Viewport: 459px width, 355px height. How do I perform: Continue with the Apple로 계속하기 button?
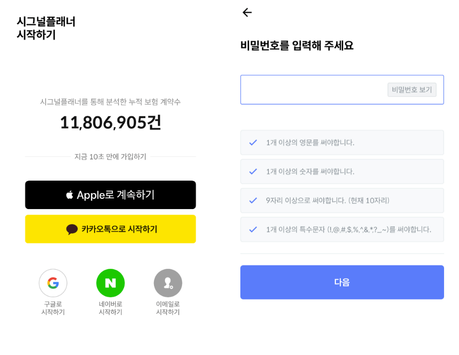111,195
